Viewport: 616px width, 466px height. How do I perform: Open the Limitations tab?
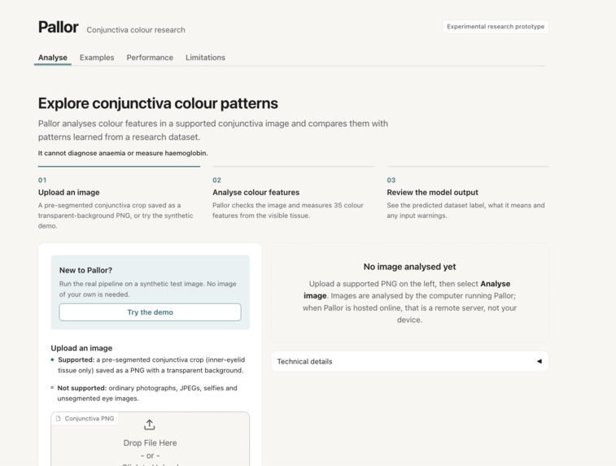[205, 57]
